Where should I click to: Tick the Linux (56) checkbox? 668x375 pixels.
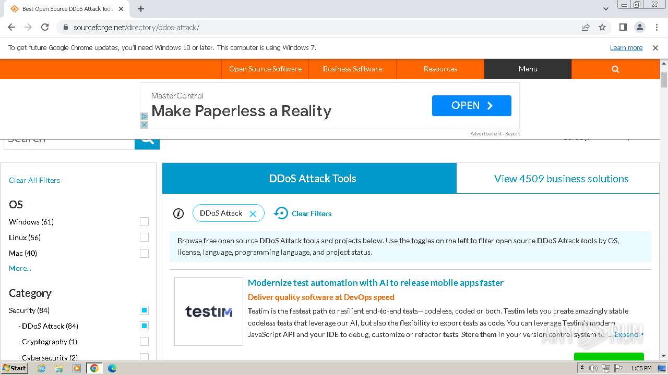coord(145,238)
